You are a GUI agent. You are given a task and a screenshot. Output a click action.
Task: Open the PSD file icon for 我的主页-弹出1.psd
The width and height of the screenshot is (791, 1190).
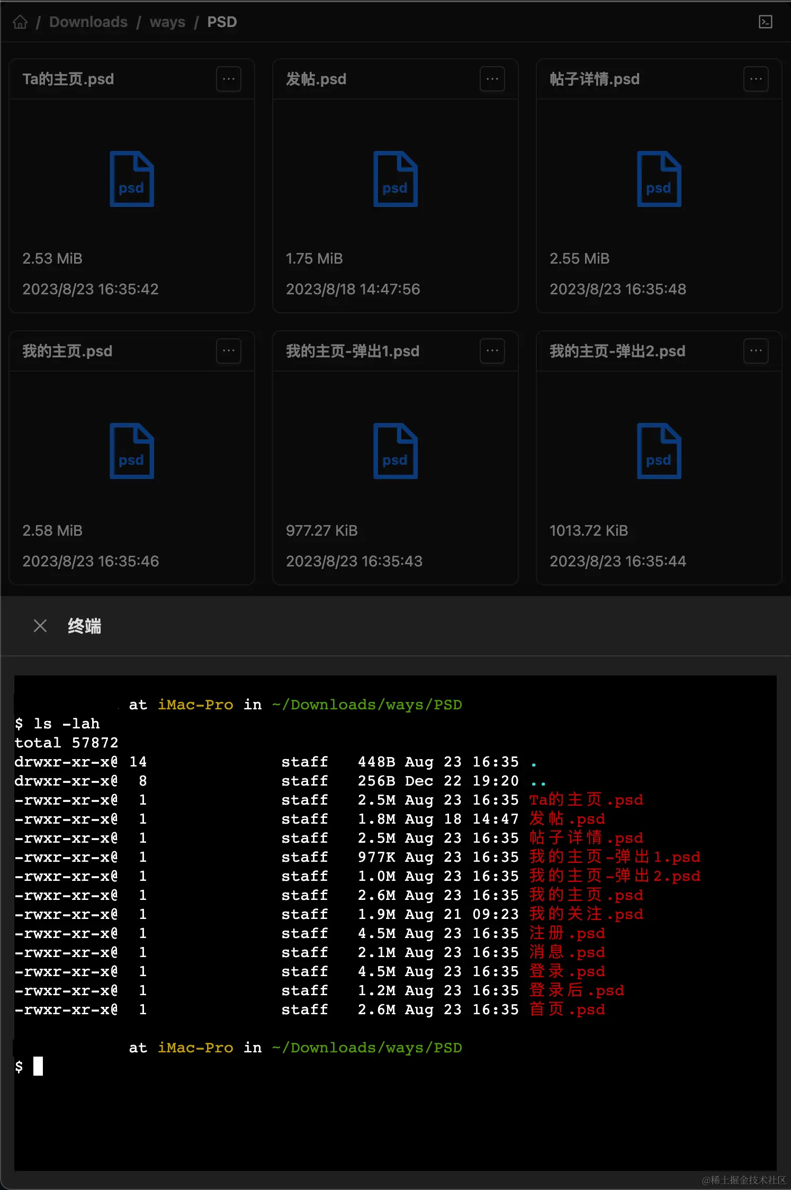395,451
